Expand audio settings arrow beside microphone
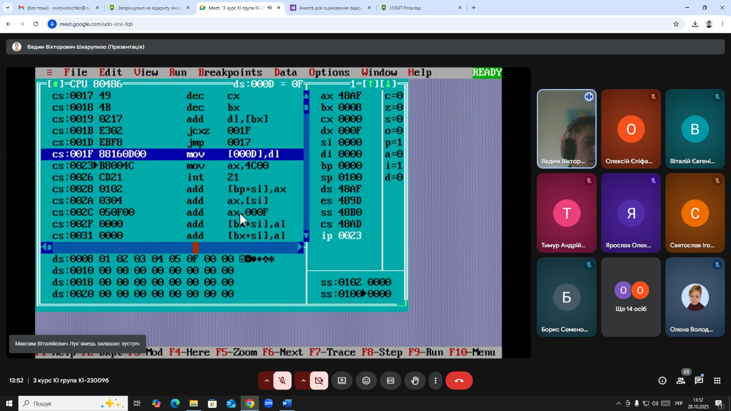The width and height of the screenshot is (731, 411). [266, 380]
